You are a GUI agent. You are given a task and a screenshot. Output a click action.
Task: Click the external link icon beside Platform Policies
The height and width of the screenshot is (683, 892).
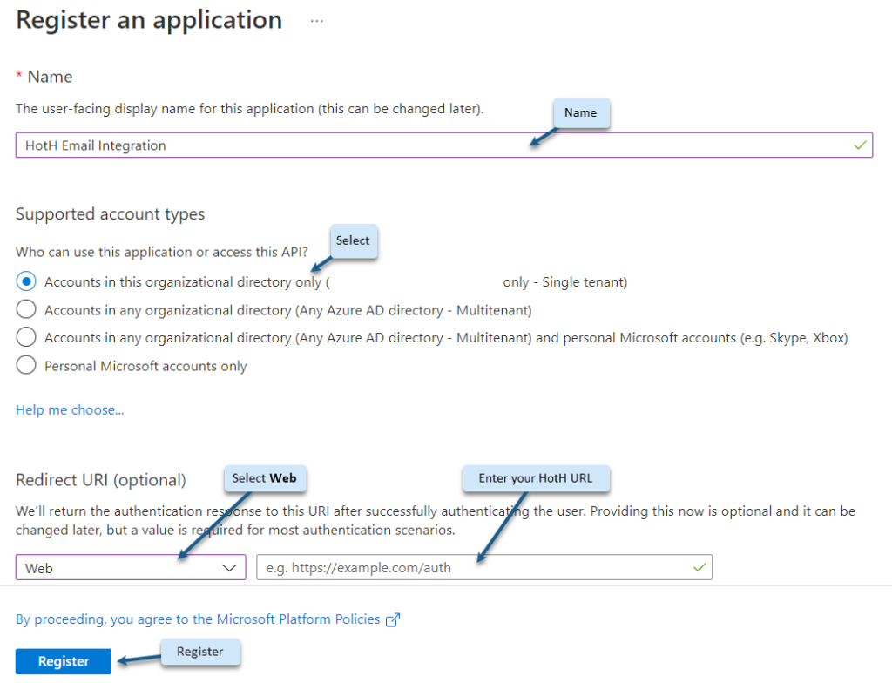(x=393, y=619)
